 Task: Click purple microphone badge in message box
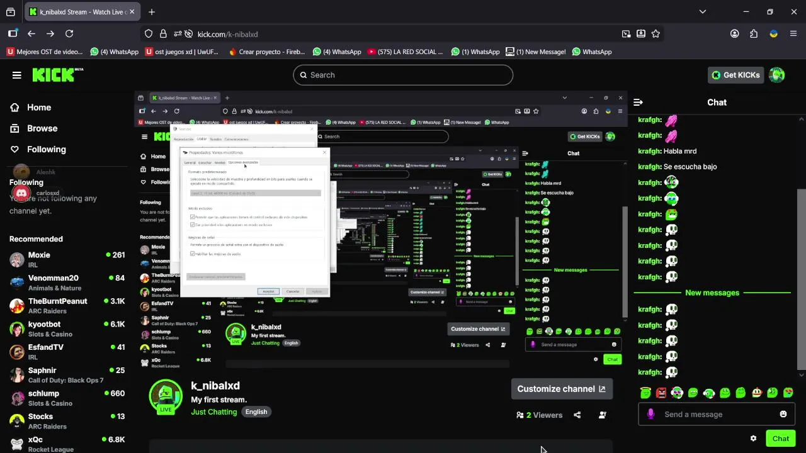point(651,414)
